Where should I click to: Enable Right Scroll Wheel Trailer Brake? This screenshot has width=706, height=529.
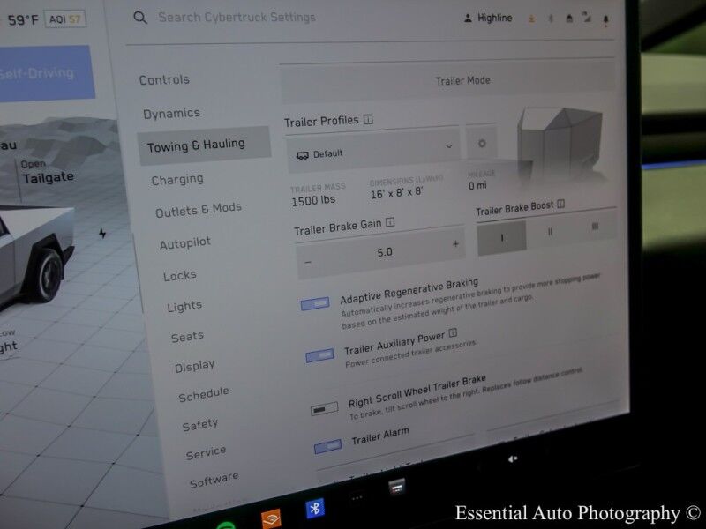coord(325,408)
